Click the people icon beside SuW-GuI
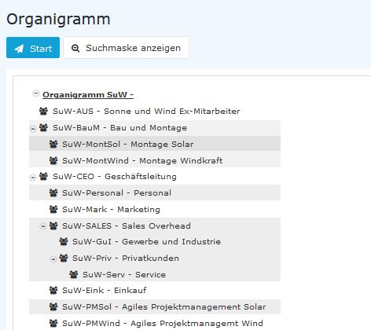Viewport: 371px width, 330px height. click(x=64, y=241)
